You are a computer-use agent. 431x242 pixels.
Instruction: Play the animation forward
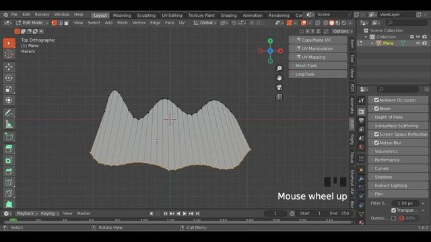pos(185,214)
